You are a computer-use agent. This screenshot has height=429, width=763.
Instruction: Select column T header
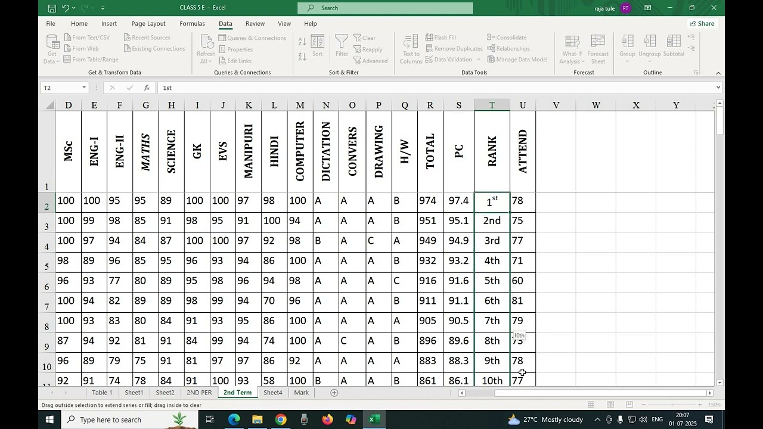[x=492, y=105]
